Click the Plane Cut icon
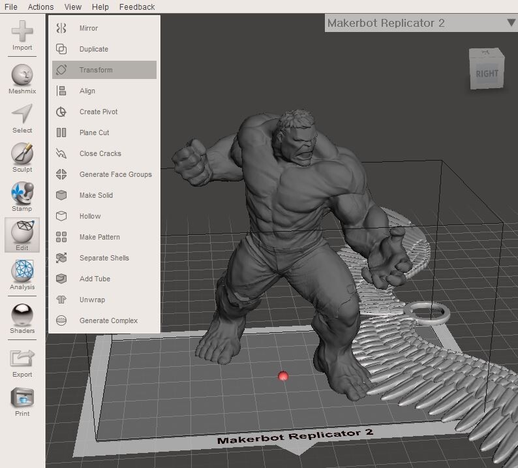Screen dimensions: 518x468 (61, 133)
